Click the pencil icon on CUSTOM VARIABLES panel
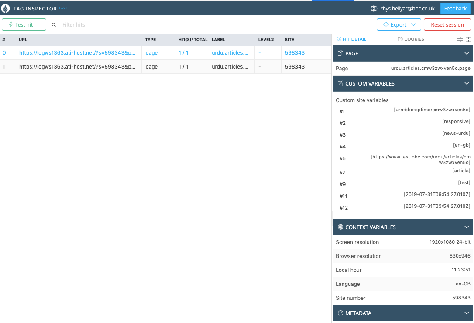Viewport: 474px width, 323px height. 340,83
